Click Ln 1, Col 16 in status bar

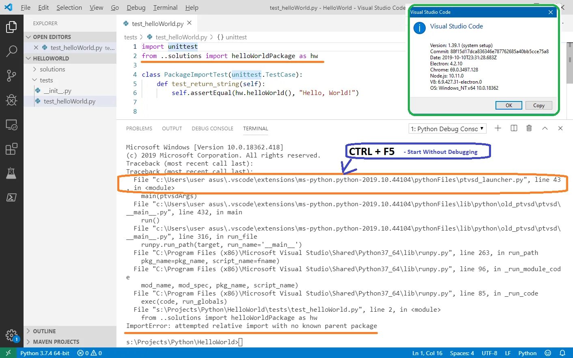[x=427, y=353]
